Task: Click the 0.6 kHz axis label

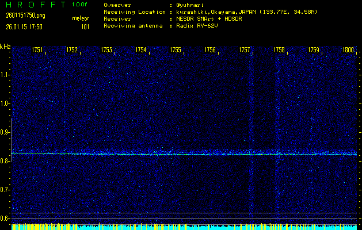Action: (5, 218)
